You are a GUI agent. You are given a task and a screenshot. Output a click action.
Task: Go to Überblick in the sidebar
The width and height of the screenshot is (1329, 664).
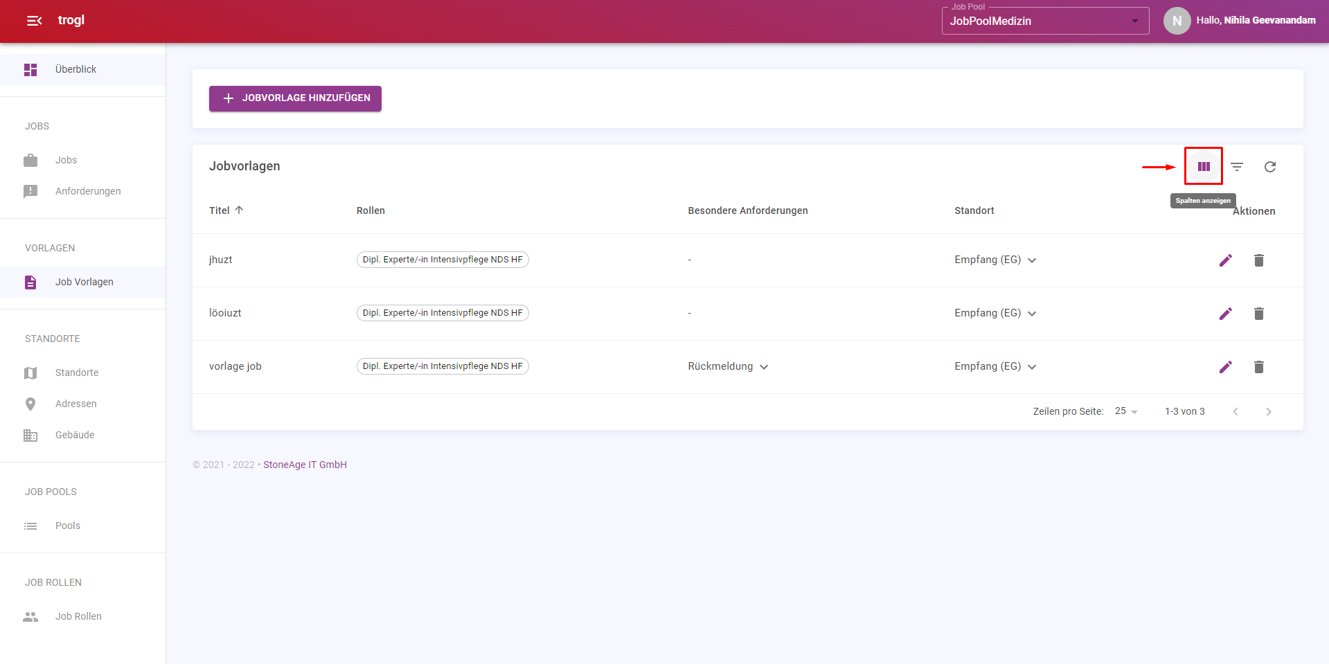[82, 69]
